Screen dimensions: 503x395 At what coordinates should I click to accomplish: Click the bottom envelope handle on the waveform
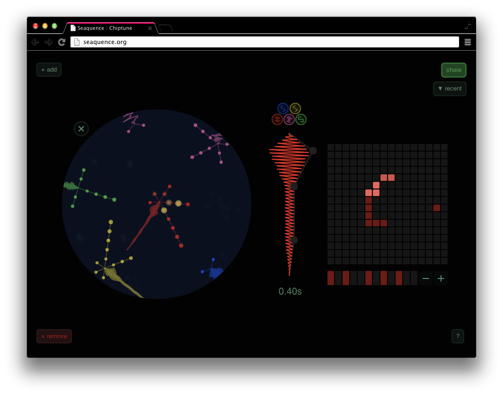coord(294,240)
